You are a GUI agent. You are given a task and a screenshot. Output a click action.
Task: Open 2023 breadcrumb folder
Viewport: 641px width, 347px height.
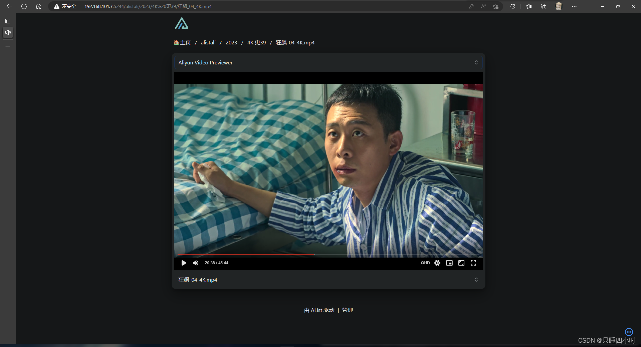tap(231, 42)
